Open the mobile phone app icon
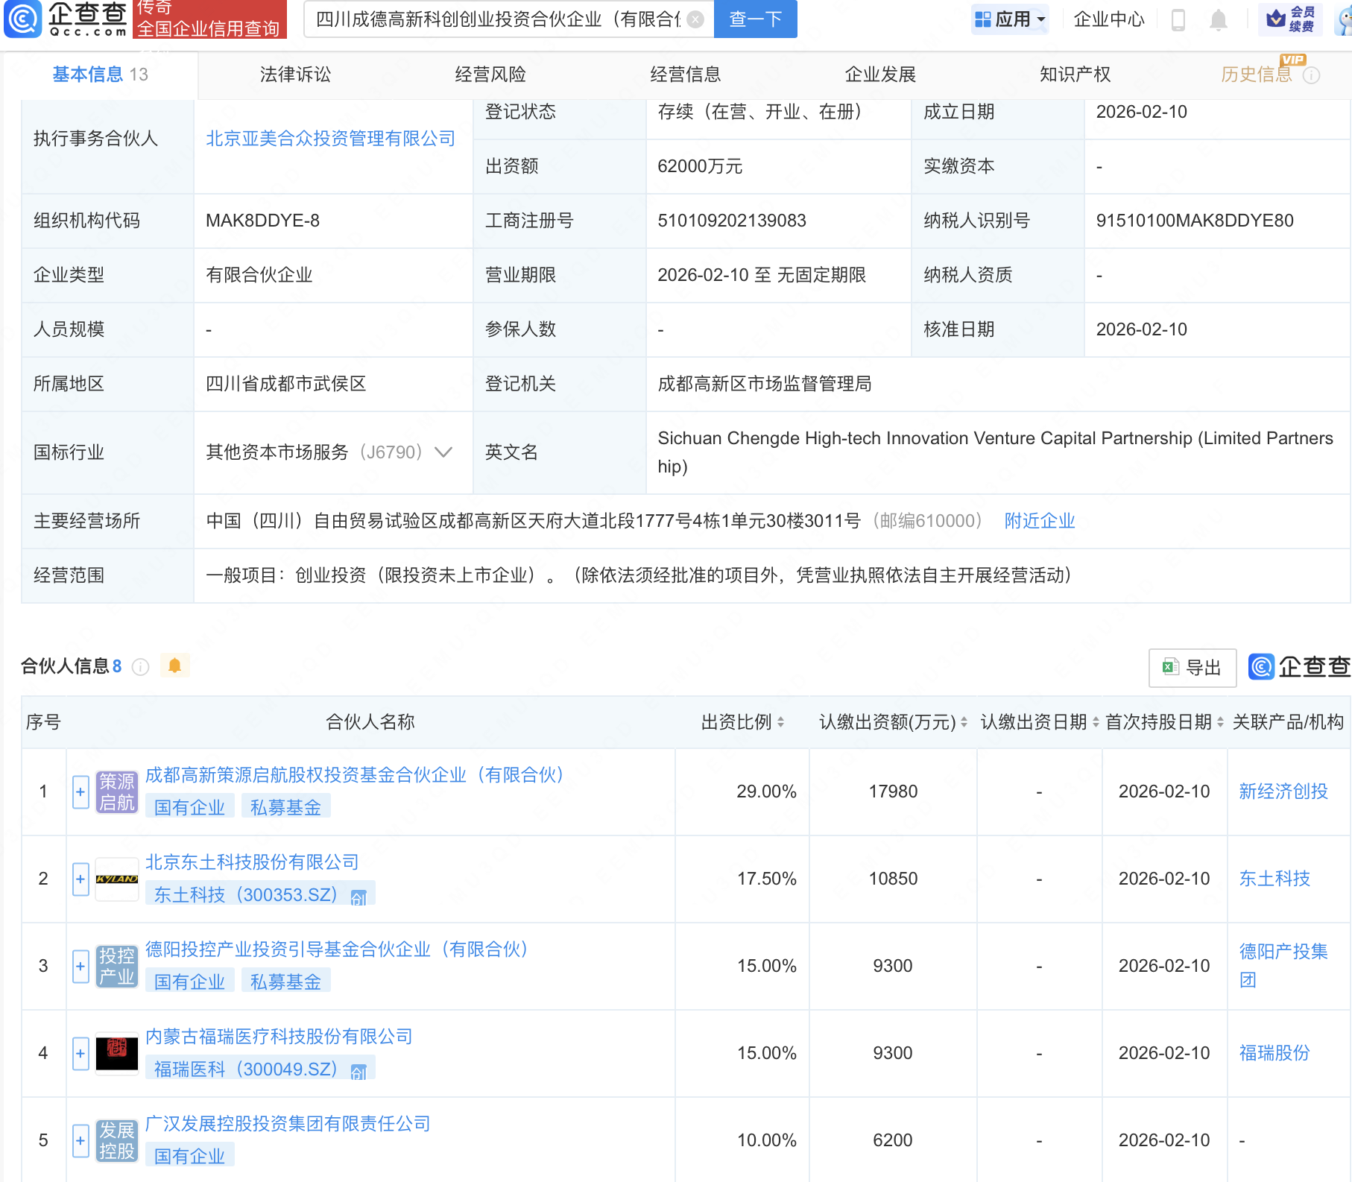Screen dimensions: 1352x1182 [x=1178, y=20]
